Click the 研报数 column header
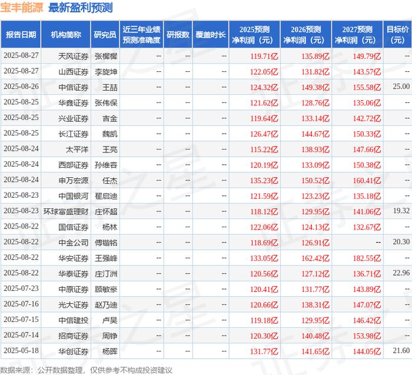The image size is (412, 375). pos(178,34)
